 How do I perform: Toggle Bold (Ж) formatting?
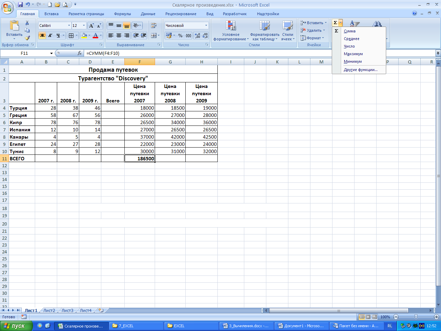tap(42, 36)
